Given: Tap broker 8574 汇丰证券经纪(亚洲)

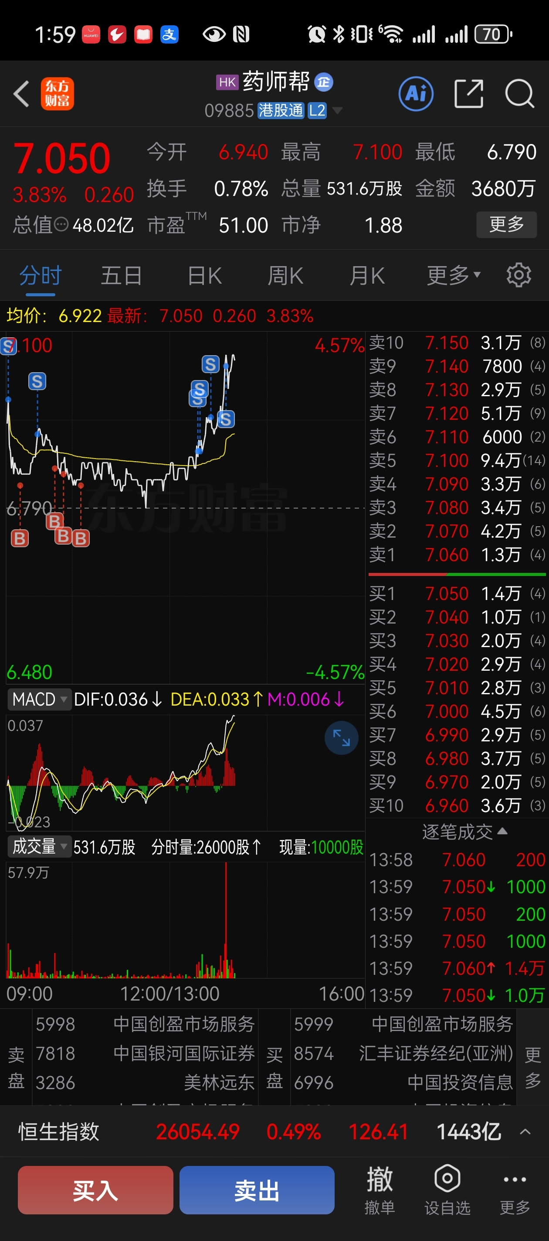Looking at the screenshot, I should [403, 1054].
